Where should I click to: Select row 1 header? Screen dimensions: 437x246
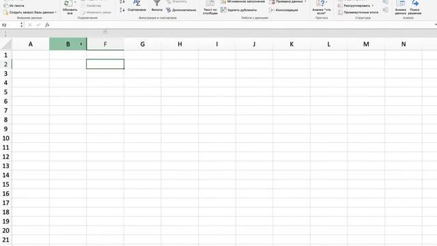click(x=6, y=55)
